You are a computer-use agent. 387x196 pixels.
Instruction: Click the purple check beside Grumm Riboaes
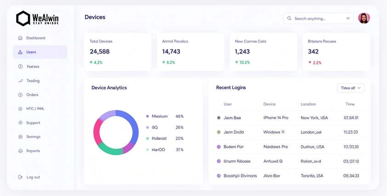tap(218, 161)
